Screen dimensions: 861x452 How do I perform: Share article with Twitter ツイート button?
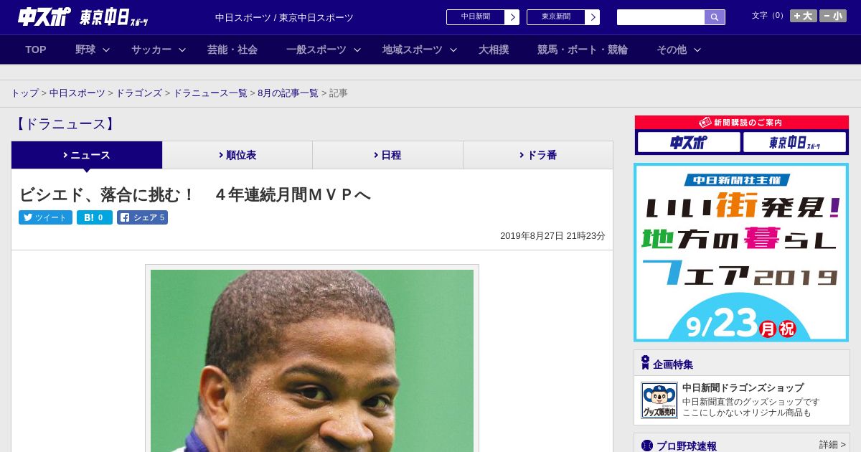[x=45, y=217]
